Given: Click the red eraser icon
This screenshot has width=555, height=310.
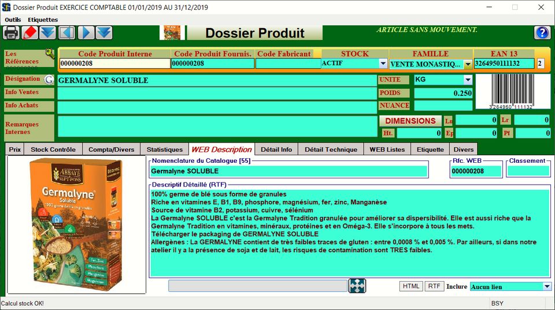Looking at the screenshot, I should [x=29, y=33].
